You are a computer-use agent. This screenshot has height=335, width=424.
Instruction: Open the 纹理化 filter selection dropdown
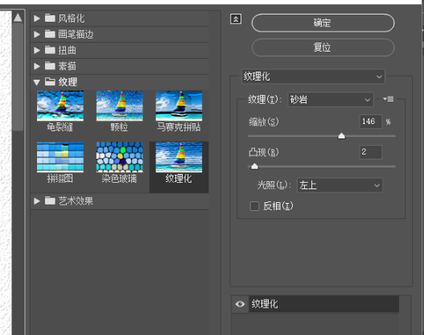click(x=313, y=77)
